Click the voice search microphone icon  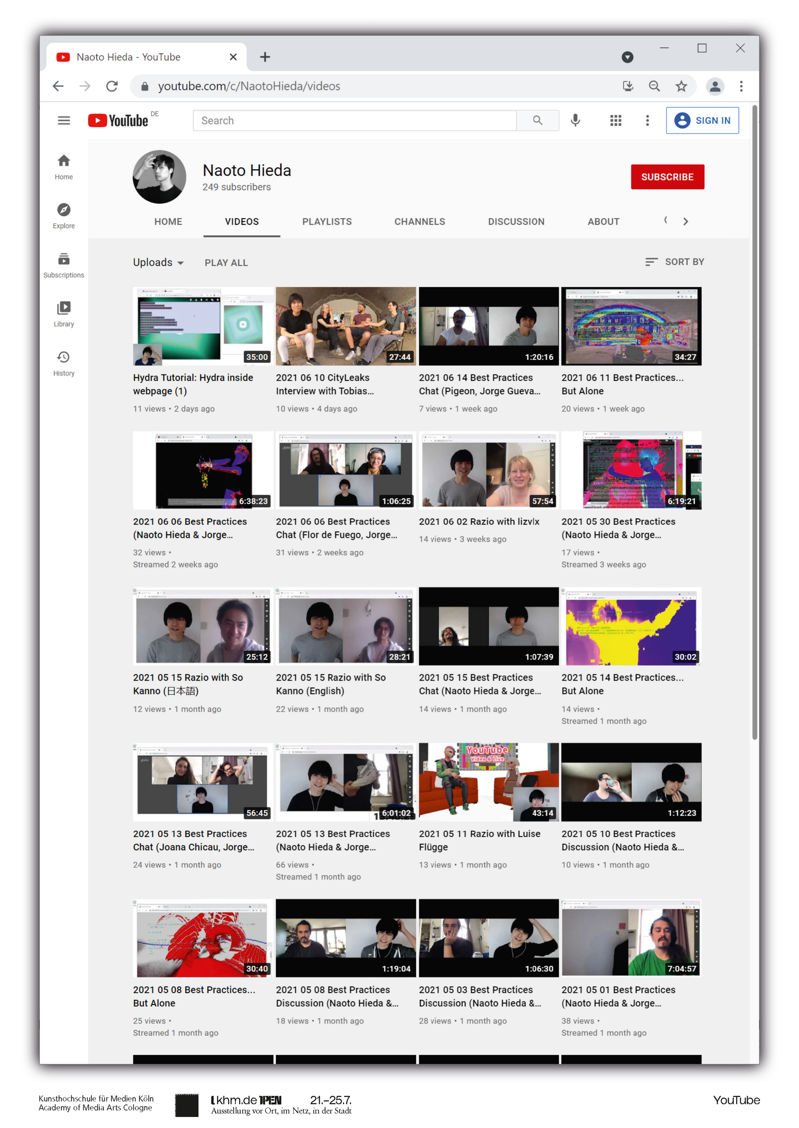tap(575, 120)
